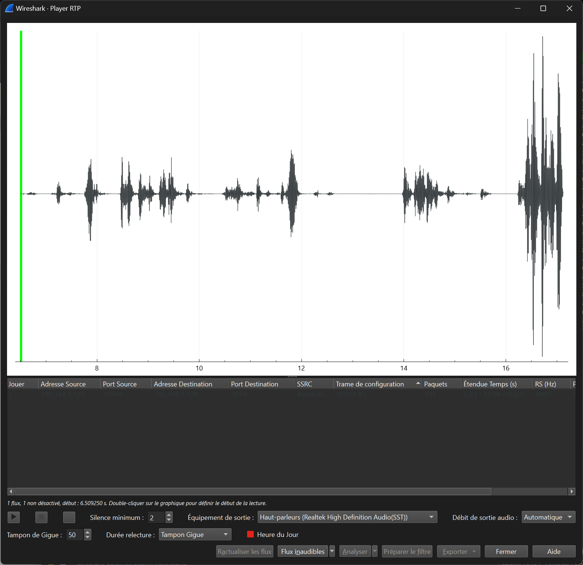Click the Analyser button
Viewport: 583px width, 565px height.
pos(355,551)
